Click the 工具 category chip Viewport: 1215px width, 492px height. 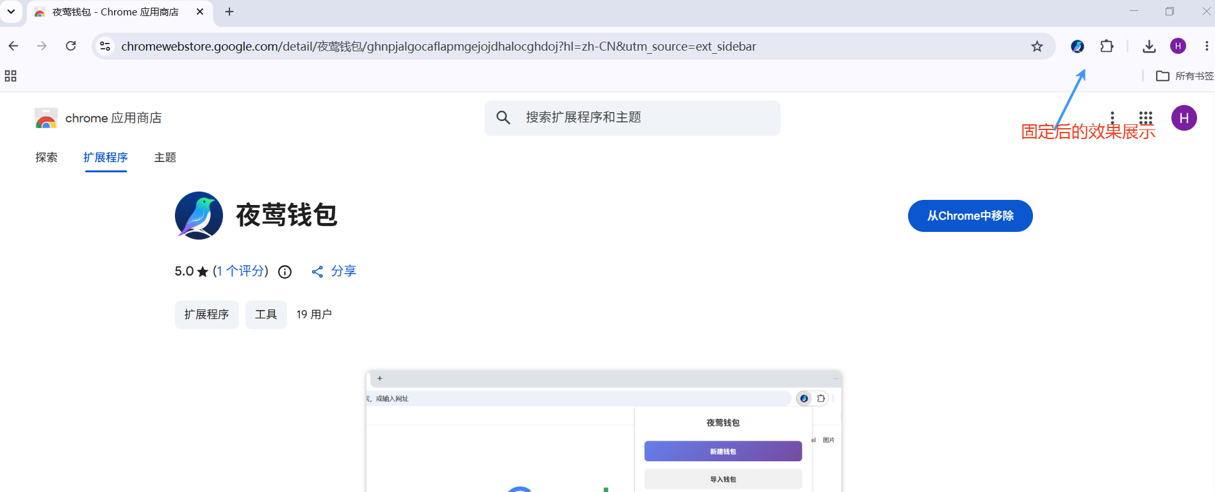[266, 315]
